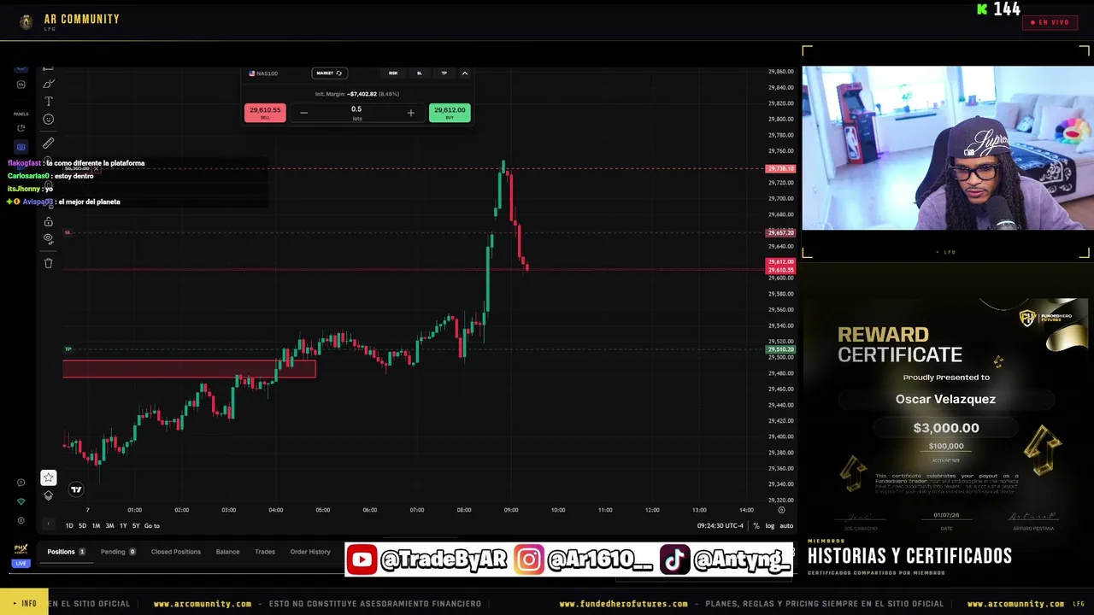This screenshot has width=1094, height=615.
Task: Select the Brush drawing tool
Action: tap(49, 84)
